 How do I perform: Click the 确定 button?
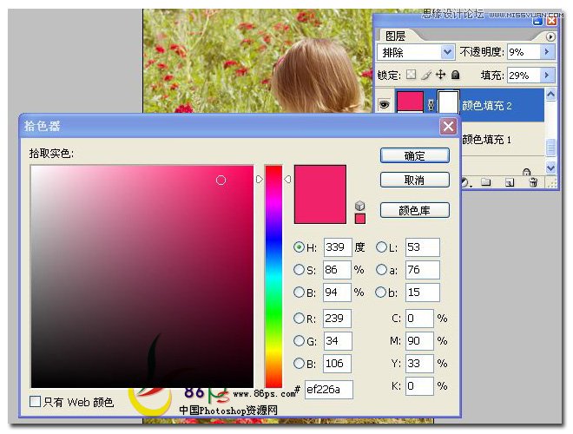[x=415, y=155]
